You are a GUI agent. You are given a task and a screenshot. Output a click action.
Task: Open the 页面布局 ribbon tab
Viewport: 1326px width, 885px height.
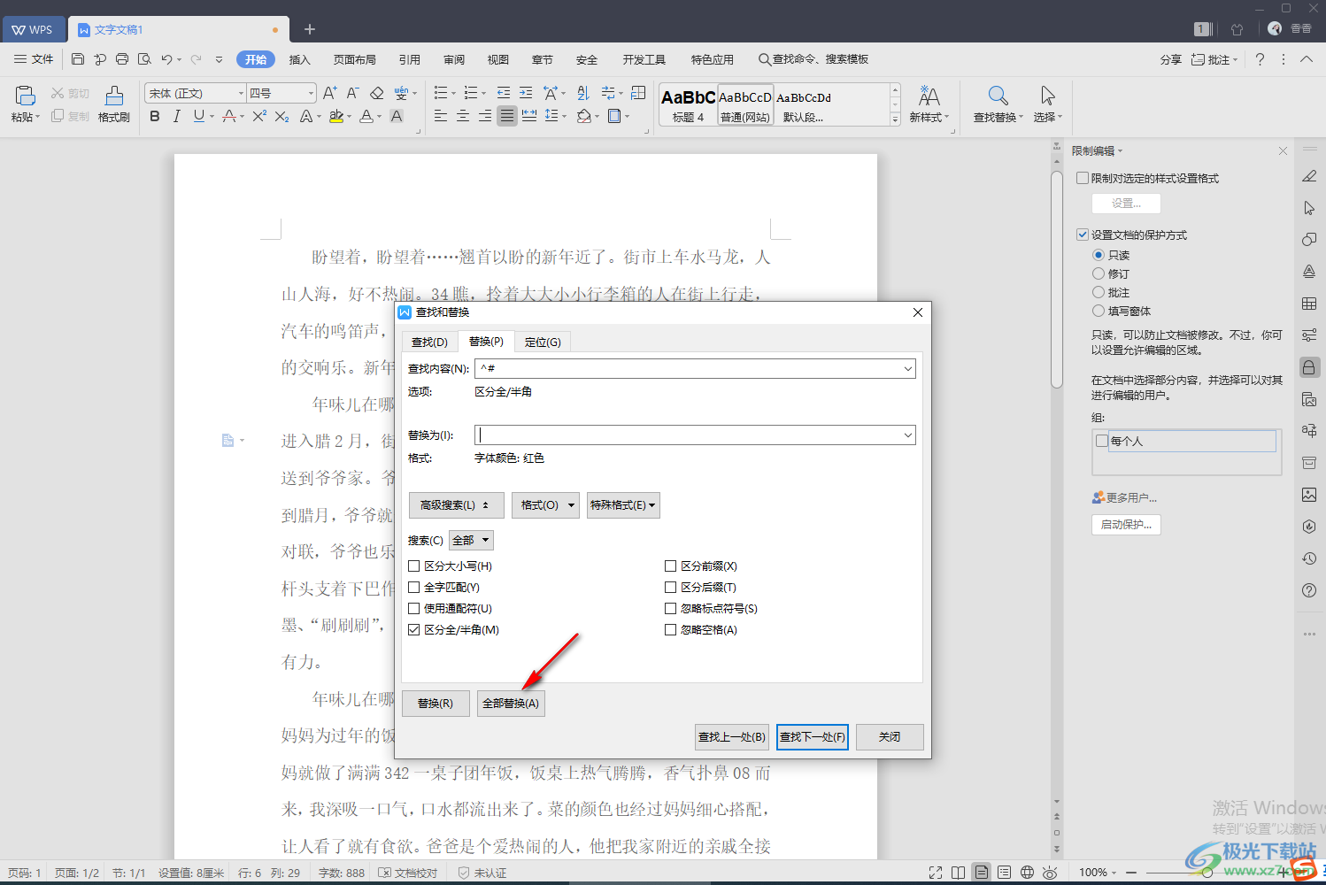pos(355,59)
